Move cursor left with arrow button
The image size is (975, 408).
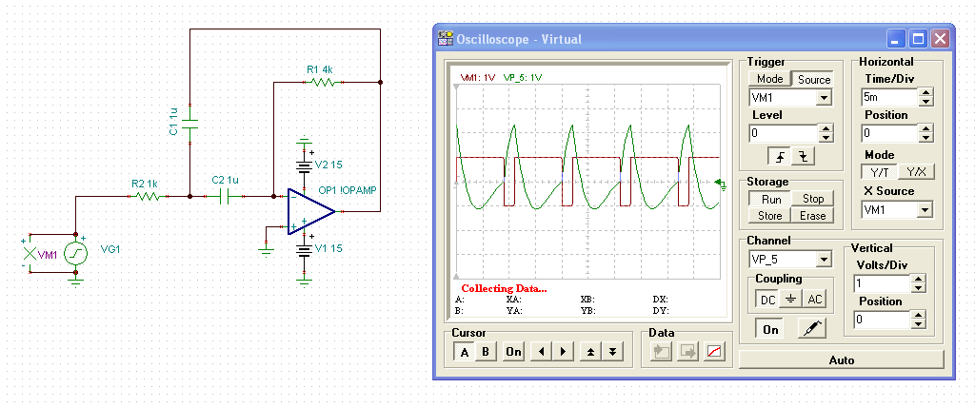(x=541, y=352)
